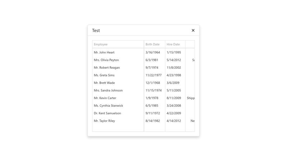Select the Dr. Kent Samuelson row
This screenshot has width=287, height=161.
click(143, 113)
